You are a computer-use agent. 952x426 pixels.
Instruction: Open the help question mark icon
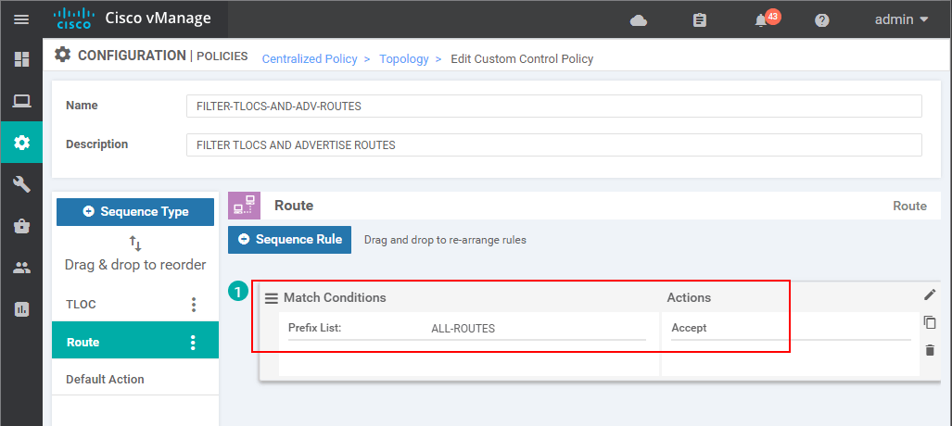pyautogui.click(x=821, y=20)
